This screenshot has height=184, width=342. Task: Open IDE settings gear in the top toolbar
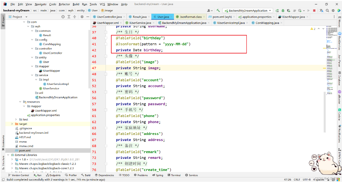333,10
